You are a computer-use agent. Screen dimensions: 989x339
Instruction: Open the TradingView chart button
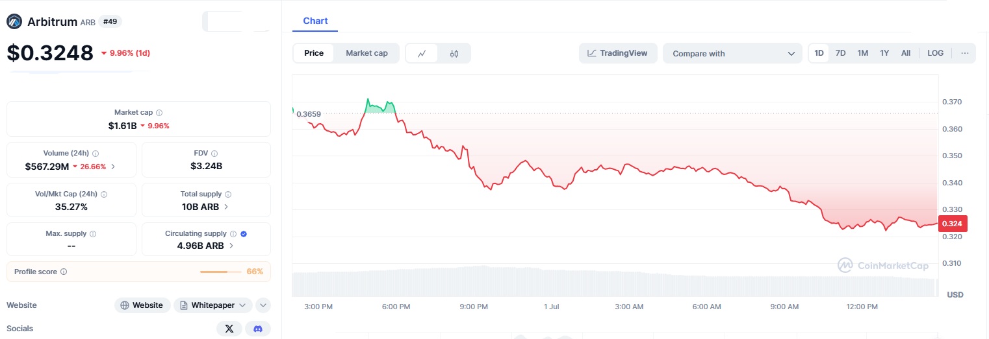[x=617, y=53]
